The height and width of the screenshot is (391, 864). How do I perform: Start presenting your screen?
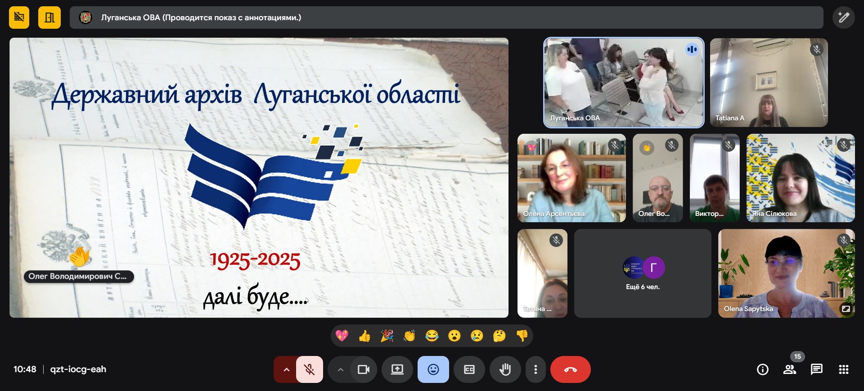point(397,369)
